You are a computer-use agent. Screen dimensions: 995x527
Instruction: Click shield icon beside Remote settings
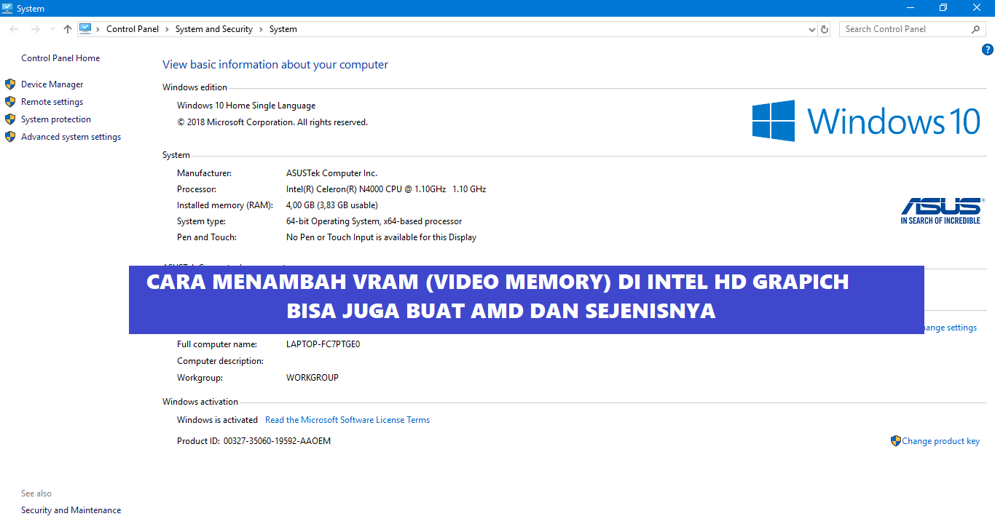point(10,102)
